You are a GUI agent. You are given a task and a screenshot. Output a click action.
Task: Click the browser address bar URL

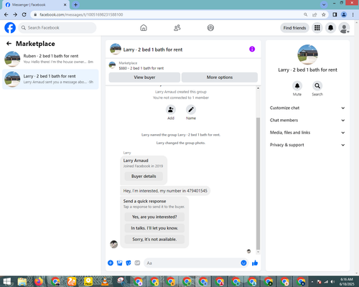(x=81, y=14)
